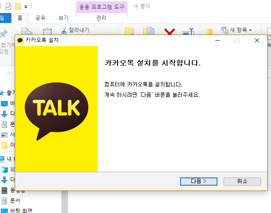
Task: Click the Explorer sidebar vertical scrollbar
Action: [x=65, y=202]
